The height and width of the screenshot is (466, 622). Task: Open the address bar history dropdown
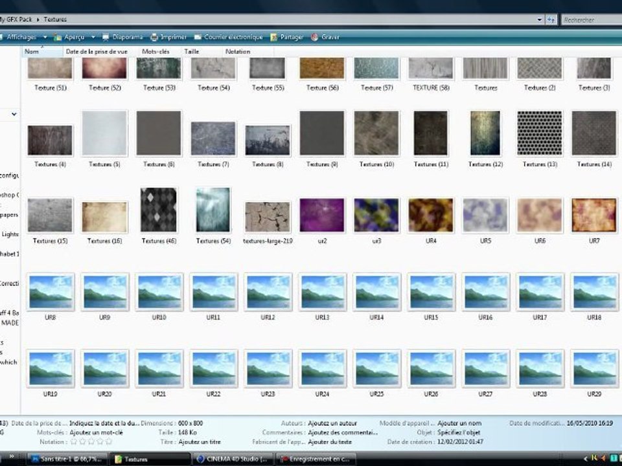pos(540,19)
